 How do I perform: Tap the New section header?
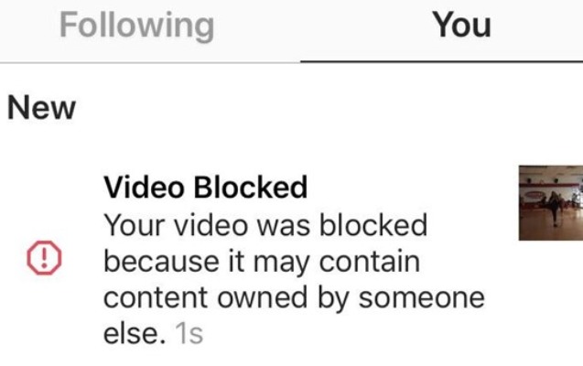tap(42, 108)
